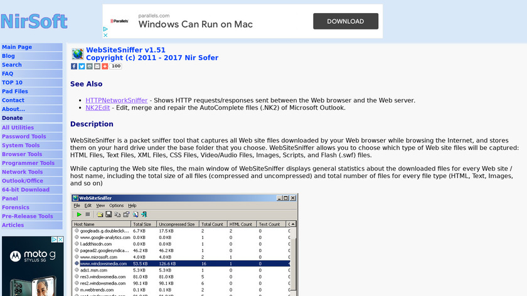This screenshot has height=296, width=527.
Task: Open the FAQ sidebar link
Action: 8,73
